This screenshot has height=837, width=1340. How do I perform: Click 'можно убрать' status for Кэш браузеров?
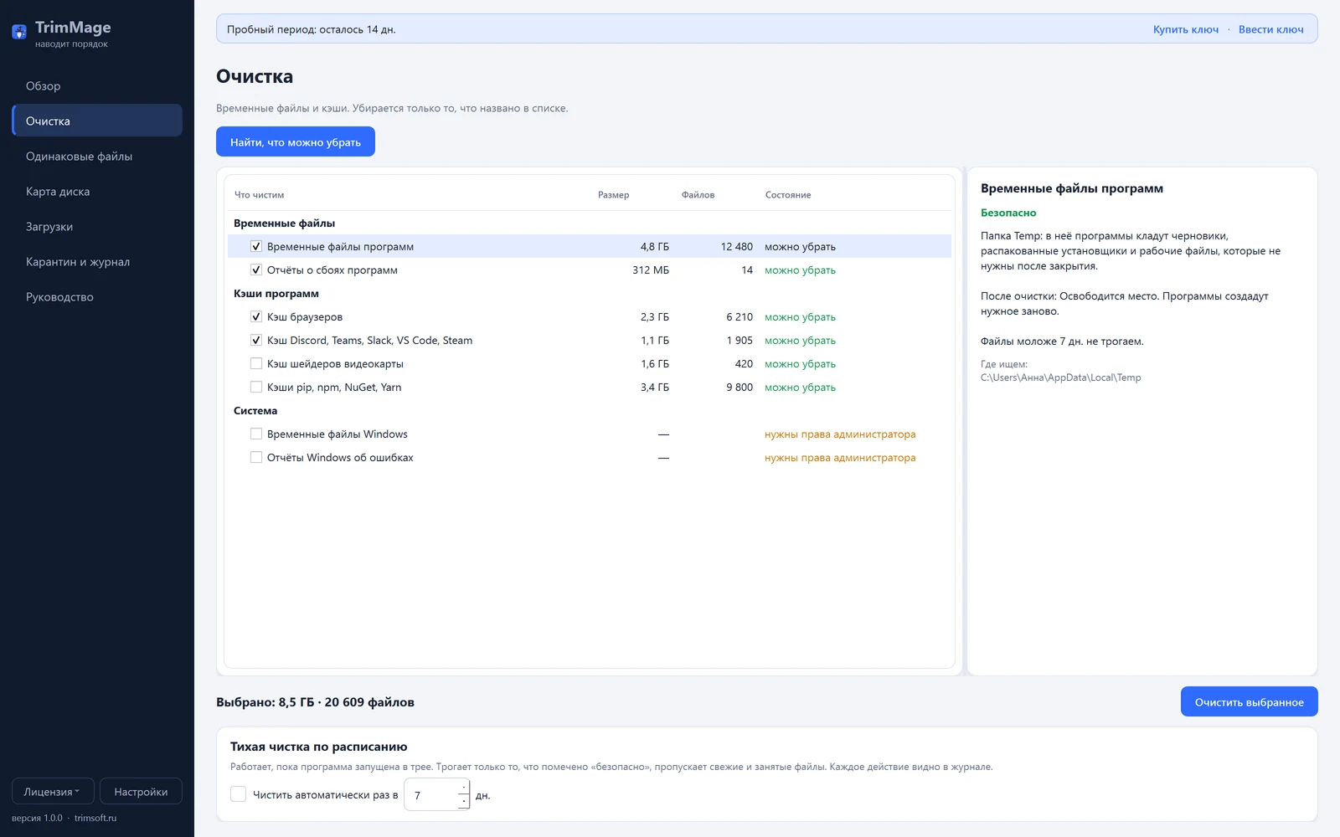tap(800, 317)
